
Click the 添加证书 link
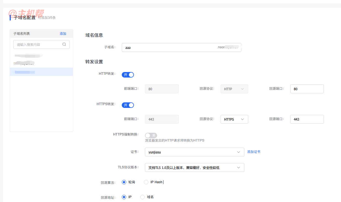click(254, 152)
